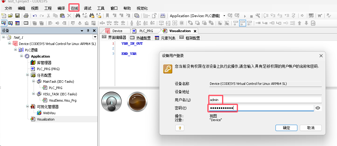
Task: Toggle the highlighted layout icon in the second toolbar
Action: 242,23
